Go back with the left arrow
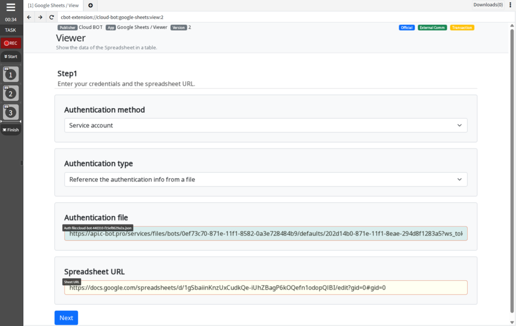This screenshot has width=516, height=326. point(29,17)
